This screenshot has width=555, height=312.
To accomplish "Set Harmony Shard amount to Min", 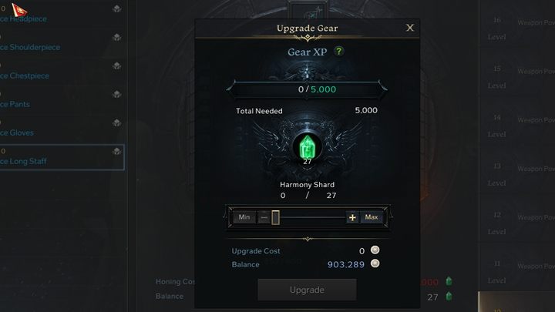I will (244, 217).
